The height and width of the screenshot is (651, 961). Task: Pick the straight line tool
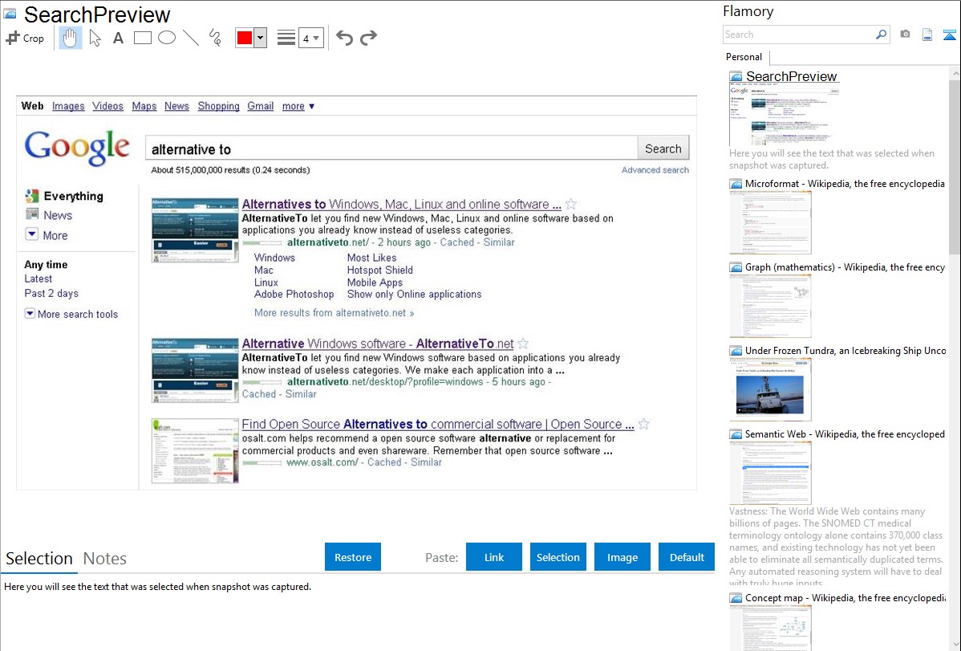point(191,38)
